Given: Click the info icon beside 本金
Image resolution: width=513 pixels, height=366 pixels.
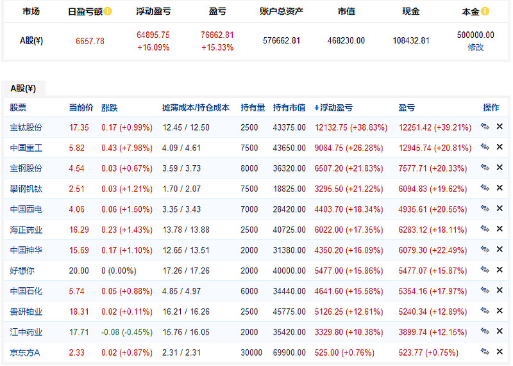Looking at the screenshot, I should (485, 12).
